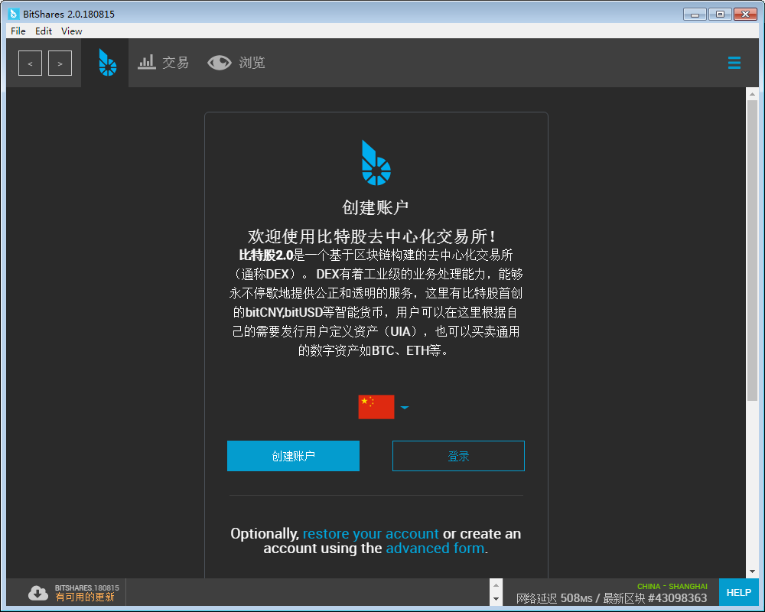This screenshot has height=612, width=765.
Task: Expand the language dropdown arrow
Action: pos(405,407)
